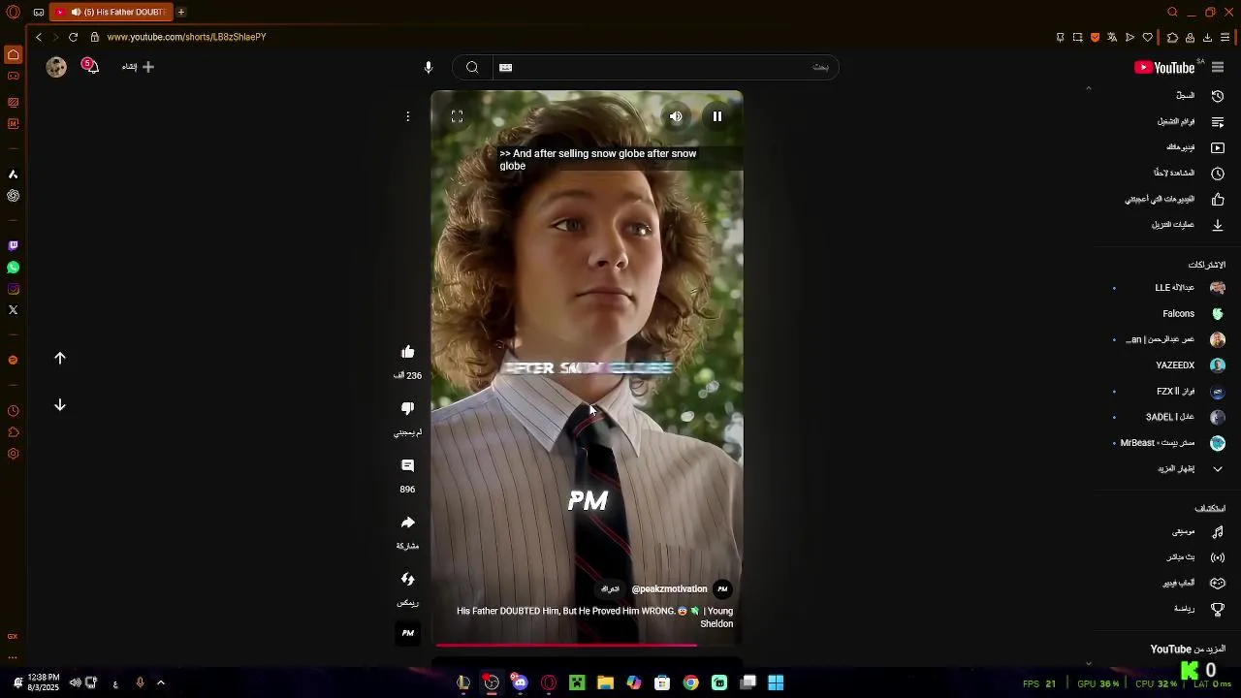Open Windows Start from taskbar
Image resolution: width=1241 pixels, height=698 pixels.
click(776, 682)
